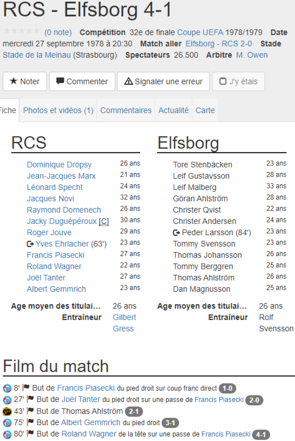
Task: Open Dominique Dropsy's player page
Action: click(x=59, y=165)
